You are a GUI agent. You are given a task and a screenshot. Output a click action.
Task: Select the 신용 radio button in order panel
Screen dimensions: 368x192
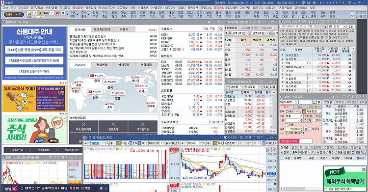(314, 116)
